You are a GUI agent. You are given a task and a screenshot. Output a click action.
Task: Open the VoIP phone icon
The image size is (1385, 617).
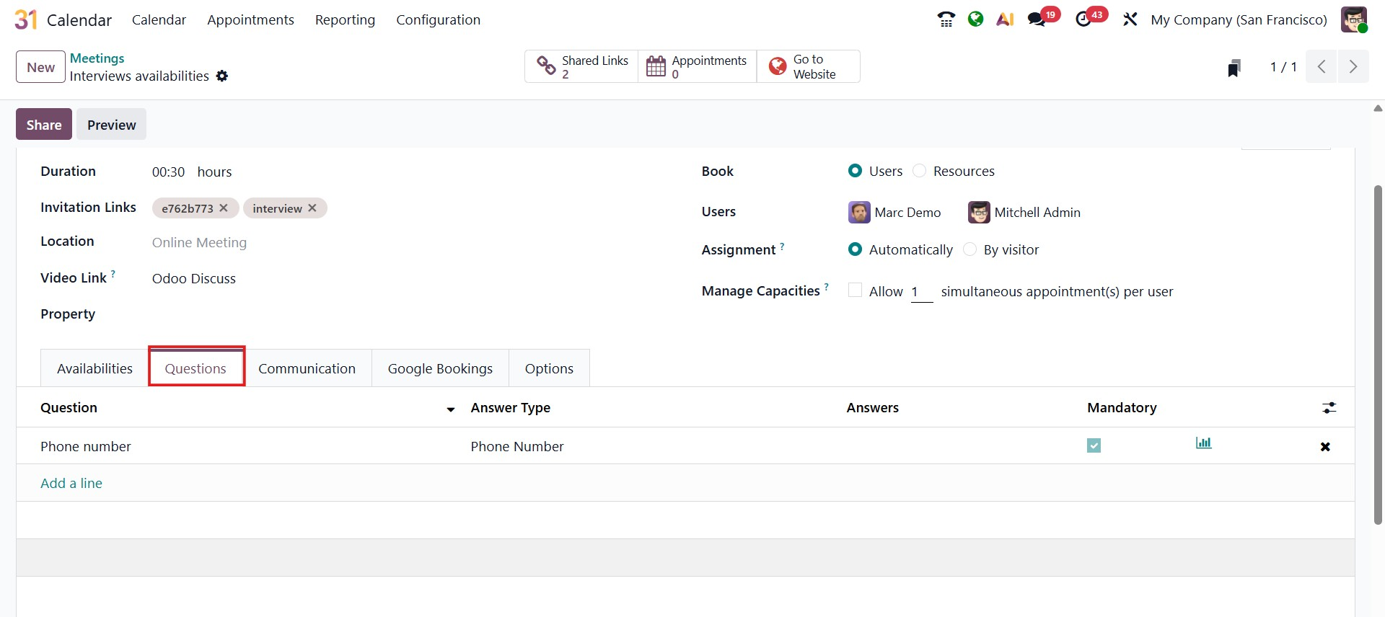pos(946,19)
